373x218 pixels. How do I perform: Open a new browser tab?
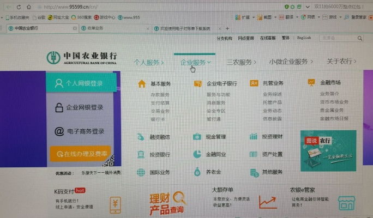[x=227, y=29]
